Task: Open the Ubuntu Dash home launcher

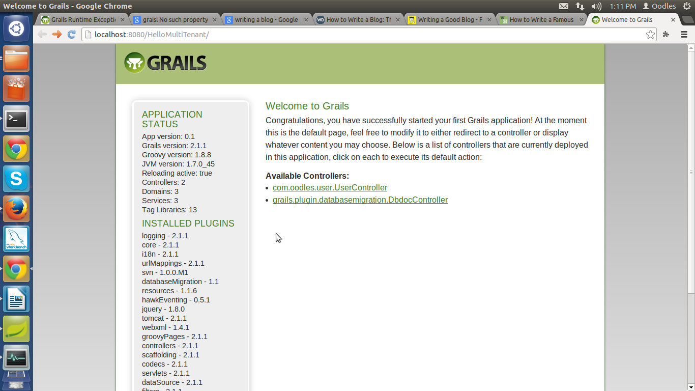Action: tap(16, 29)
